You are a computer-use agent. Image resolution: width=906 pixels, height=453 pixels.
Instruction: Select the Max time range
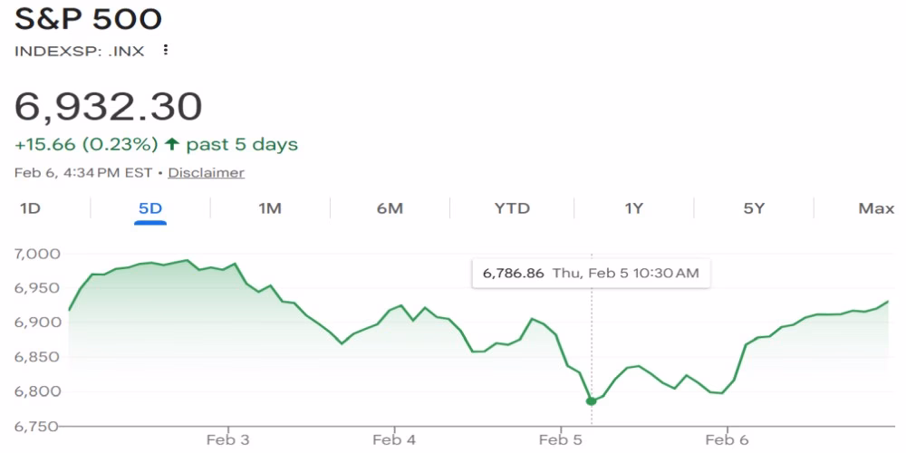click(x=875, y=208)
